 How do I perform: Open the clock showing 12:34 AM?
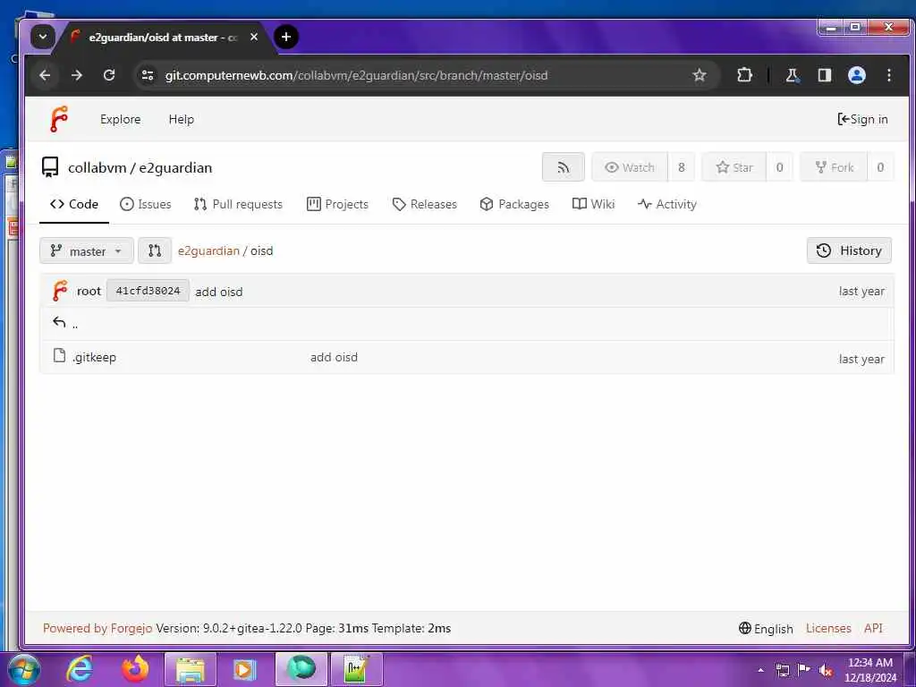click(x=870, y=670)
